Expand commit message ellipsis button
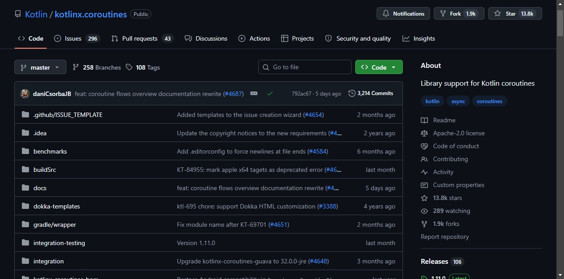The height and width of the screenshot is (279, 564). click(x=254, y=93)
